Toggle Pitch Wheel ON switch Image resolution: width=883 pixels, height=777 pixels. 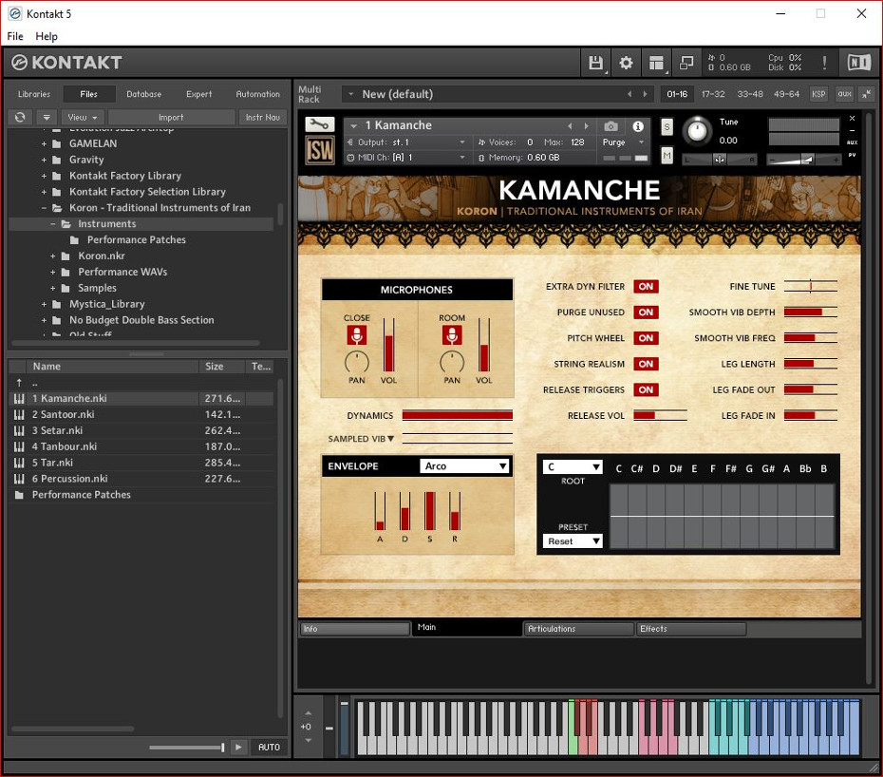coord(646,338)
